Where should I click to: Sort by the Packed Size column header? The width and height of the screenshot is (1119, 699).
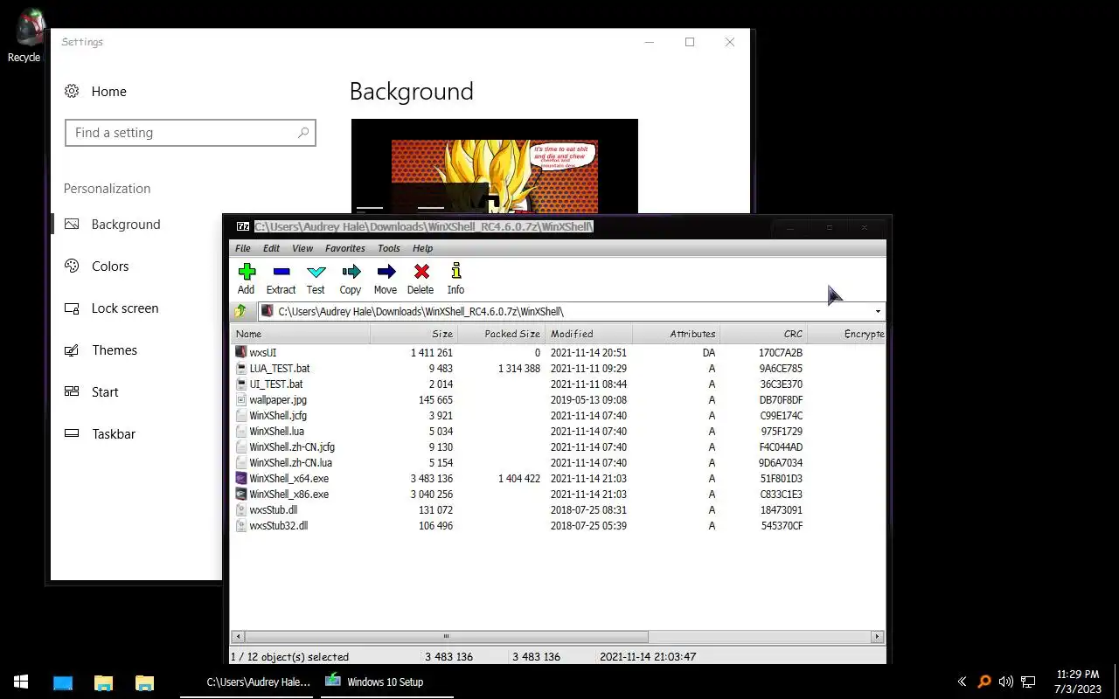pyautogui.click(x=501, y=334)
